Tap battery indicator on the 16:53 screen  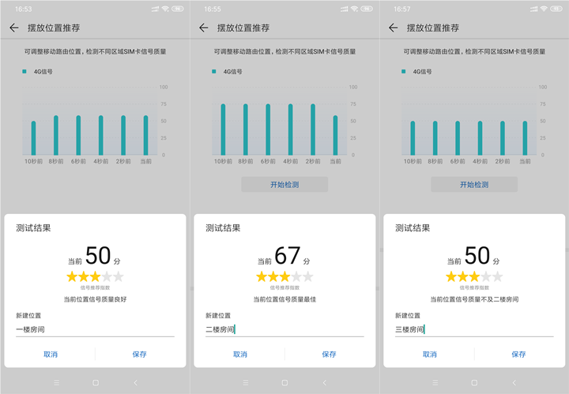point(178,8)
